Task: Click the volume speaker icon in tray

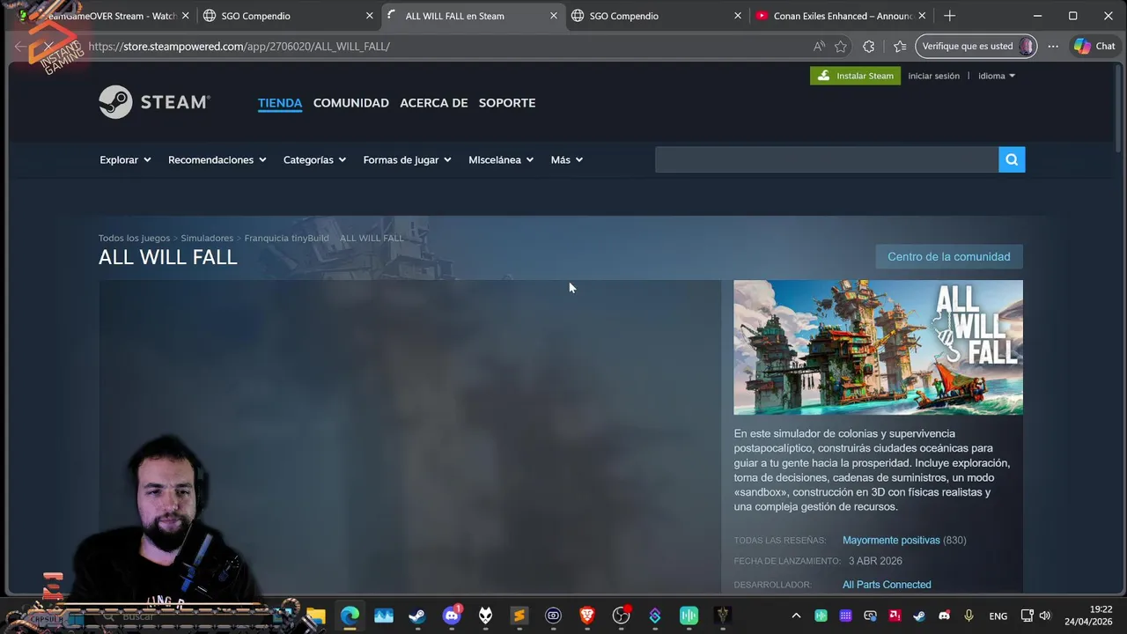Action: (1045, 616)
